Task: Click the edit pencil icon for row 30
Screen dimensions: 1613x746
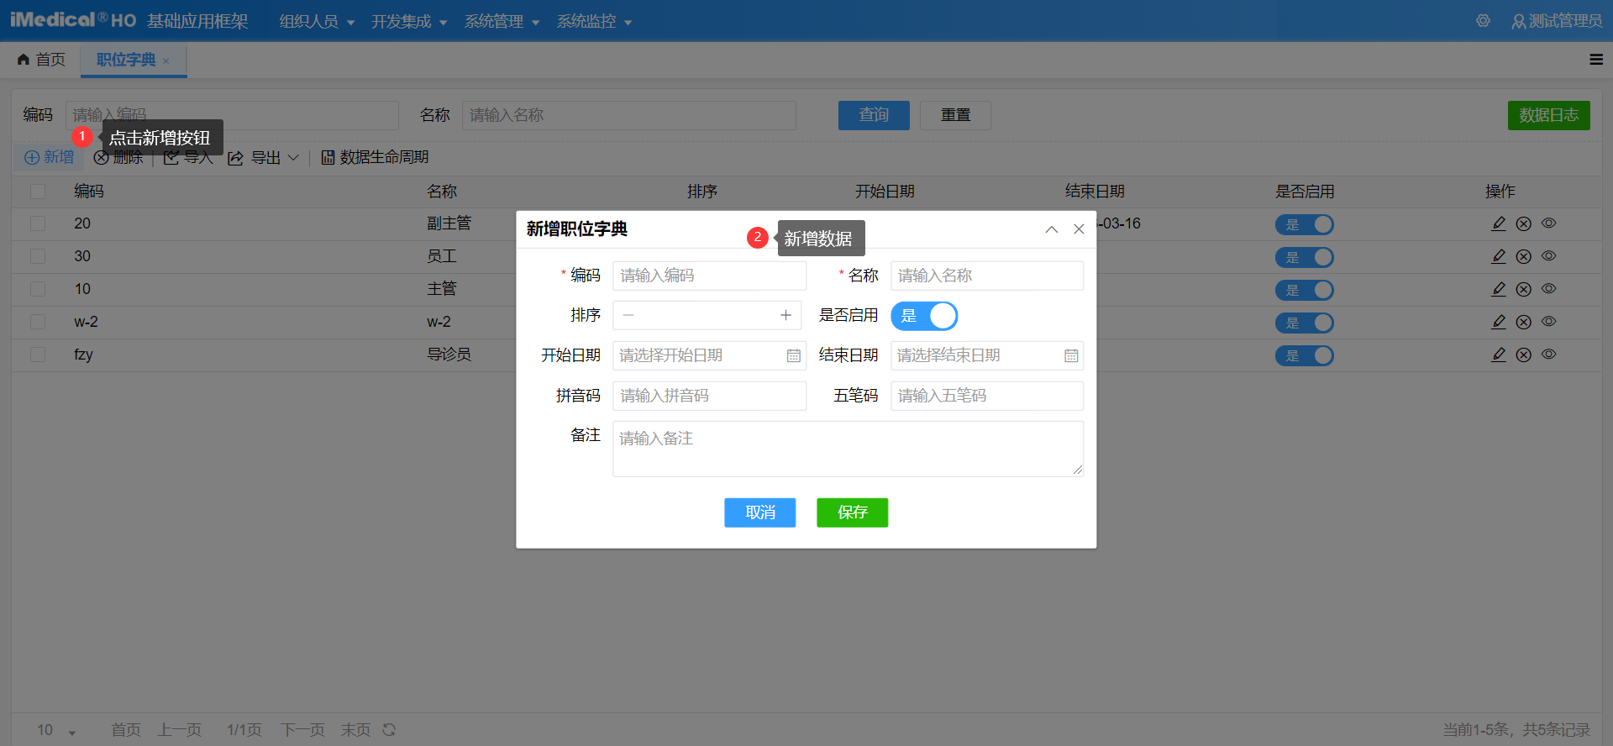Action: (x=1498, y=256)
